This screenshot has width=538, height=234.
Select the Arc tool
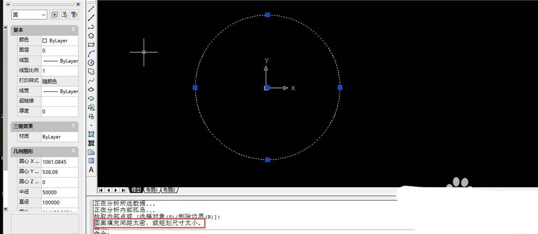click(91, 53)
